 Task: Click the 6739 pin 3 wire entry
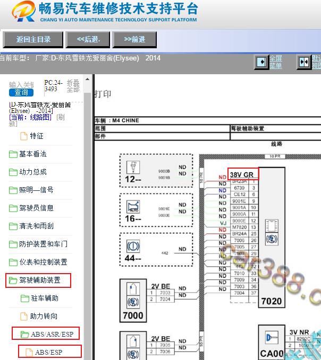244,188
